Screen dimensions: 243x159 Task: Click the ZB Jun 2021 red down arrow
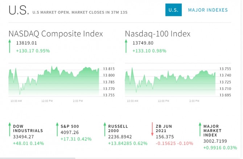[x=152, y=130]
